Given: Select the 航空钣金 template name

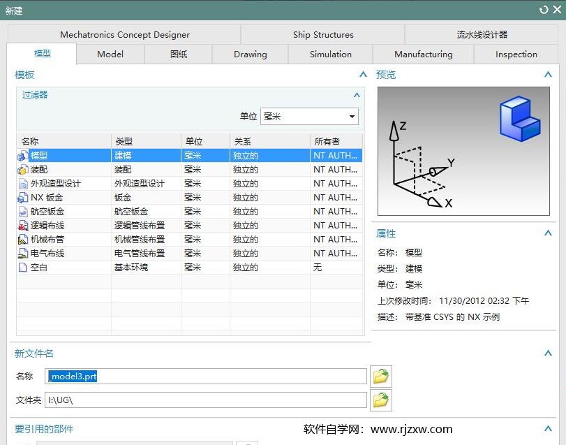Looking at the screenshot, I should tap(47, 212).
